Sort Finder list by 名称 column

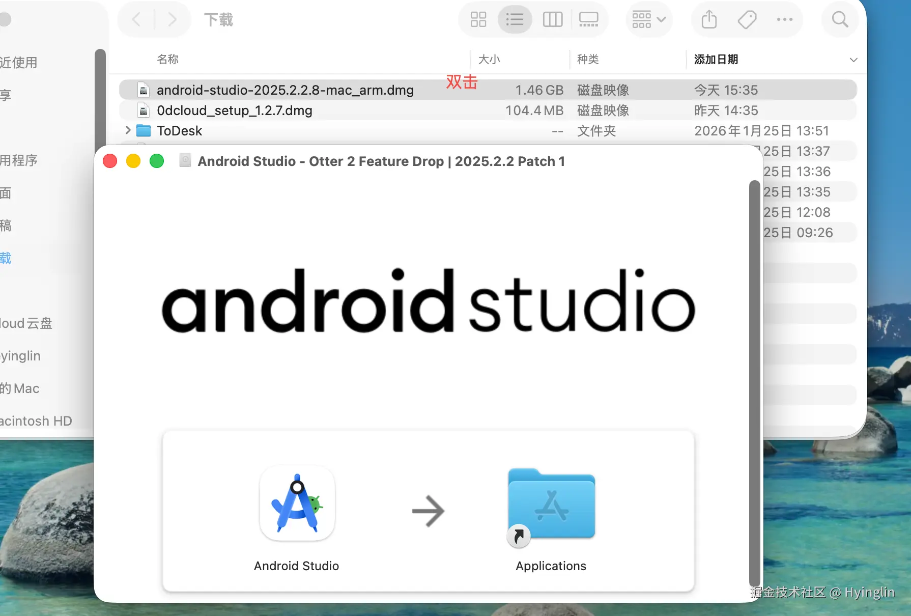[168, 60]
